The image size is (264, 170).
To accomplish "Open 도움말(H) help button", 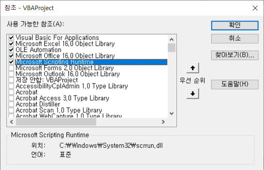I will pyautogui.click(x=235, y=84).
